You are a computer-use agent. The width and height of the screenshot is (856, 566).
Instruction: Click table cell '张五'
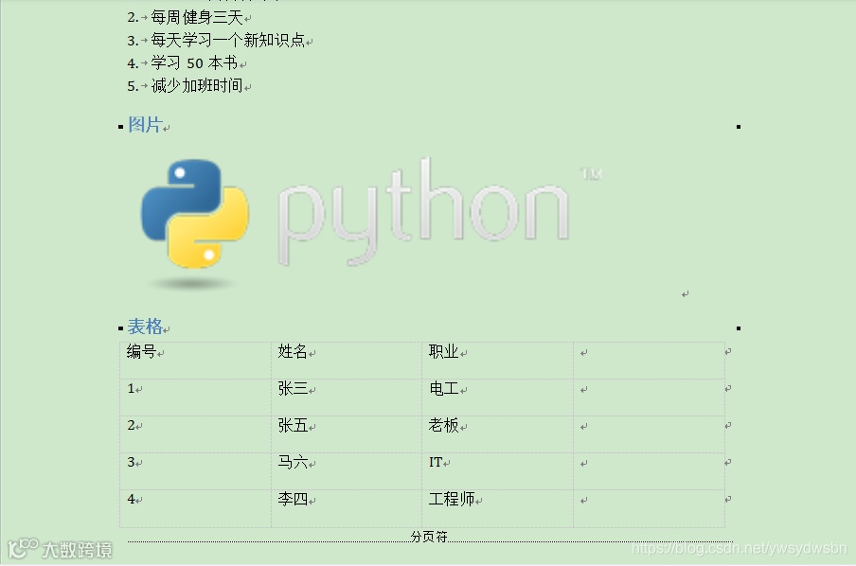click(x=347, y=433)
